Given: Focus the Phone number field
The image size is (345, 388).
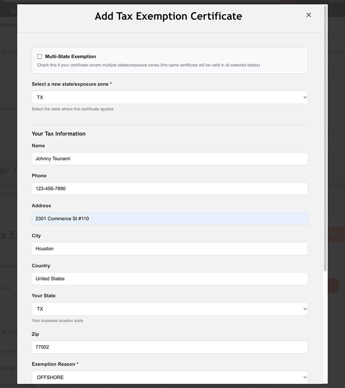Looking at the screenshot, I should (169, 189).
